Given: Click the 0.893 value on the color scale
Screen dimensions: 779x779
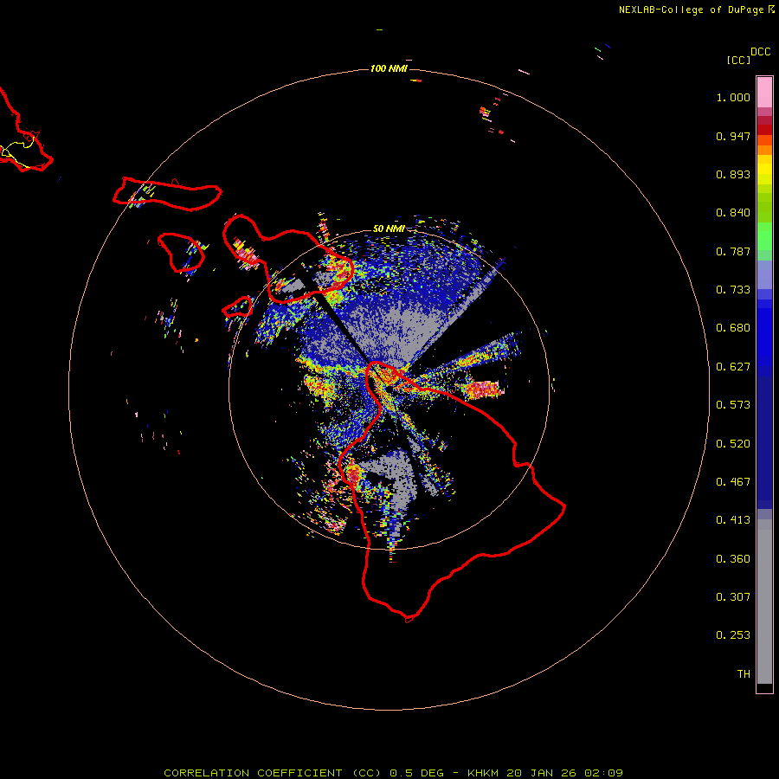Looking at the screenshot, I should pyautogui.click(x=733, y=174).
